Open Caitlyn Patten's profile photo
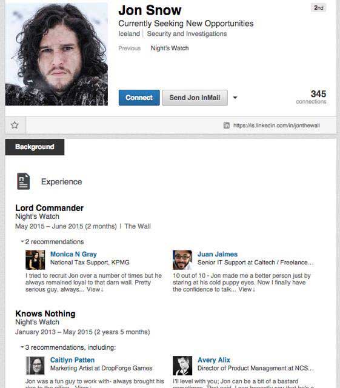 click(x=35, y=366)
